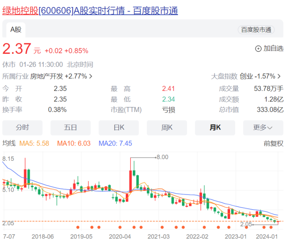Screen dimensions: 289x242
Task: Click the 2018-06 date label on axis
Action: (43, 237)
